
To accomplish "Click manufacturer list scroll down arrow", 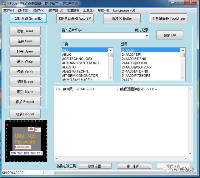I will pos(111,78).
